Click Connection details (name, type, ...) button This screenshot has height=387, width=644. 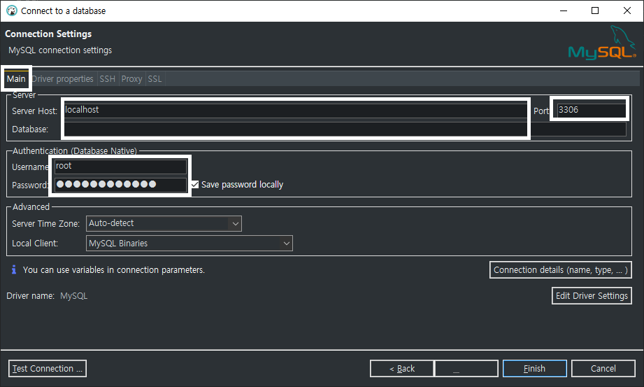pos(561,270)
